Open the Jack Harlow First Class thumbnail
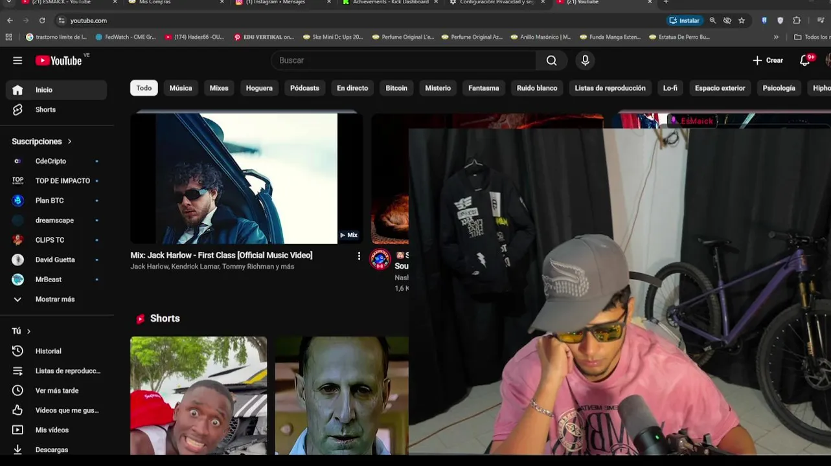This screenshot has width=831, height=466. (246, 179)
